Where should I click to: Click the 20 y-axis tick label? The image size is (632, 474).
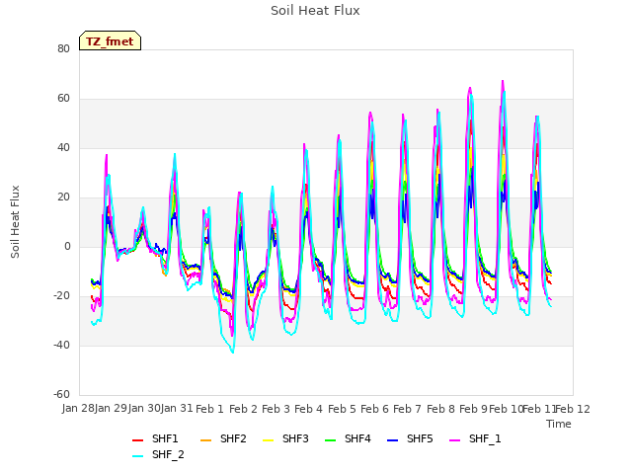pyautogui.click(x=63, y=197)
